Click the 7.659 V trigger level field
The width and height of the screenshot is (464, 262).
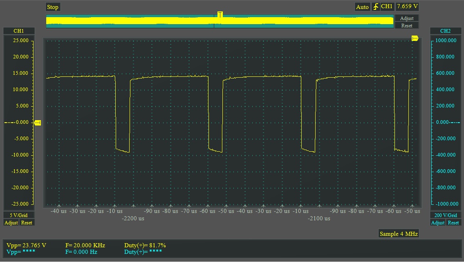(x=407, y=7)
